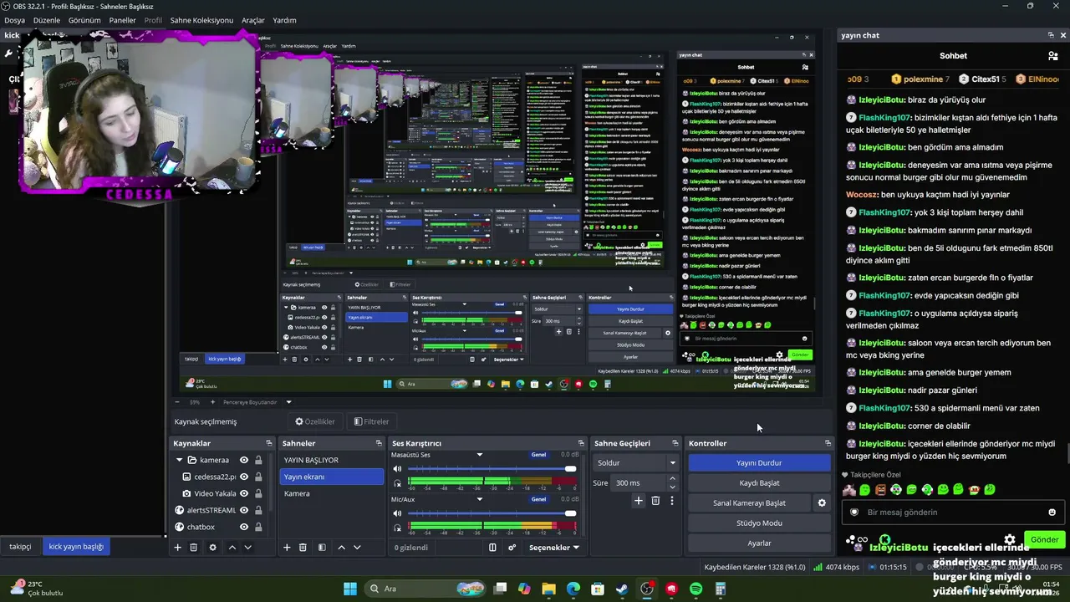Lock the kameraa source group
The width and height of the screenshot is (1070, 602).
pos(258,460)
